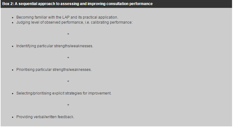Screen dimensions: 233x127
Task: Click the bullet dot beside 'Providing verbal/written feedback'
Action: pos(13,117)
